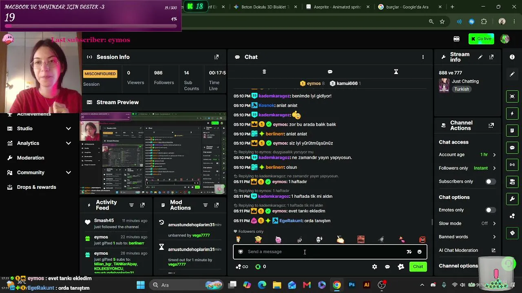Open chat settings gear icon

point(374,267)
